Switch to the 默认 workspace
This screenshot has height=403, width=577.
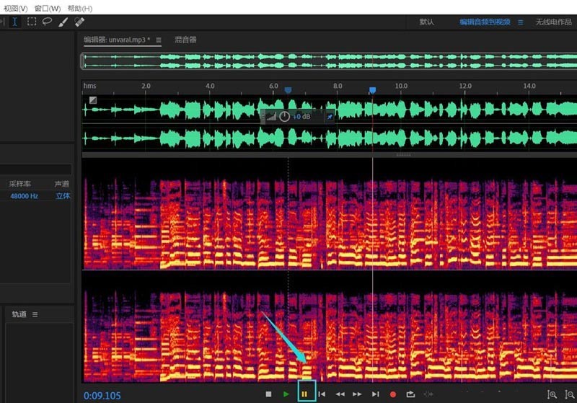427,22
